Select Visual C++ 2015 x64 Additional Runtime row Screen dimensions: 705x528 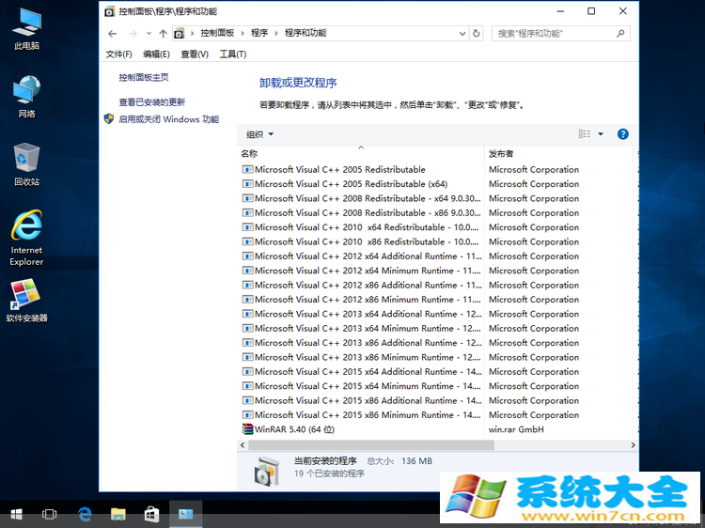point(437,372)
